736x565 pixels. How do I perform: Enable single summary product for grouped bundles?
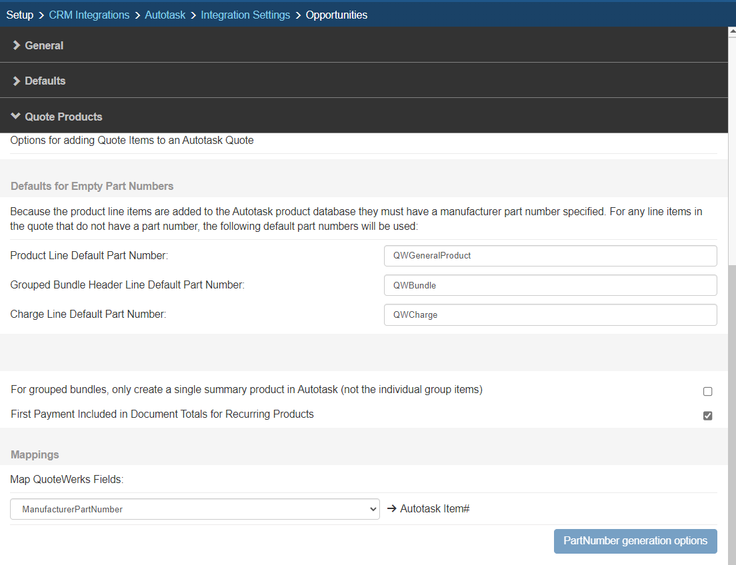click(707, 391)
